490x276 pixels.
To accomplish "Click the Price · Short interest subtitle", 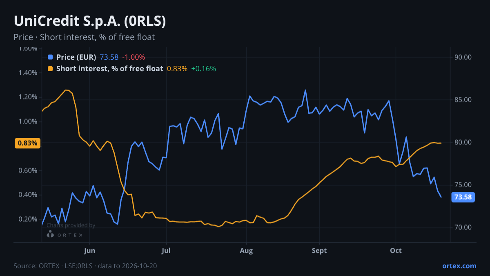I will (x=84, y=37).
